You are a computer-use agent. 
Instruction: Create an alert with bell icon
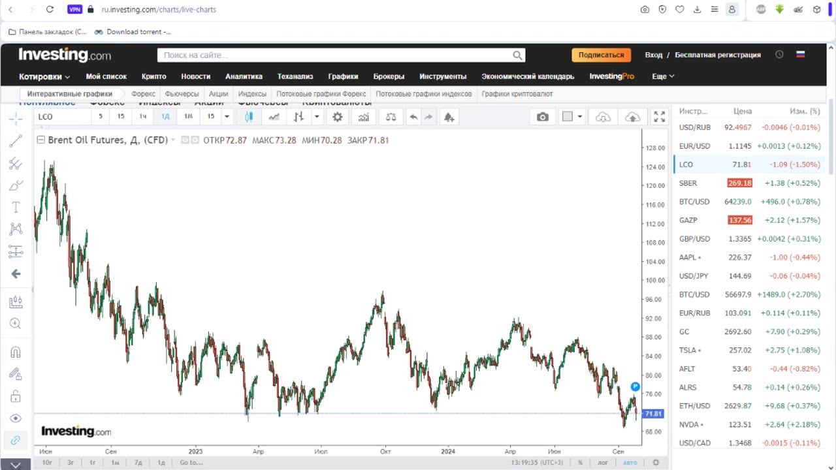click(x=449, y=117)
